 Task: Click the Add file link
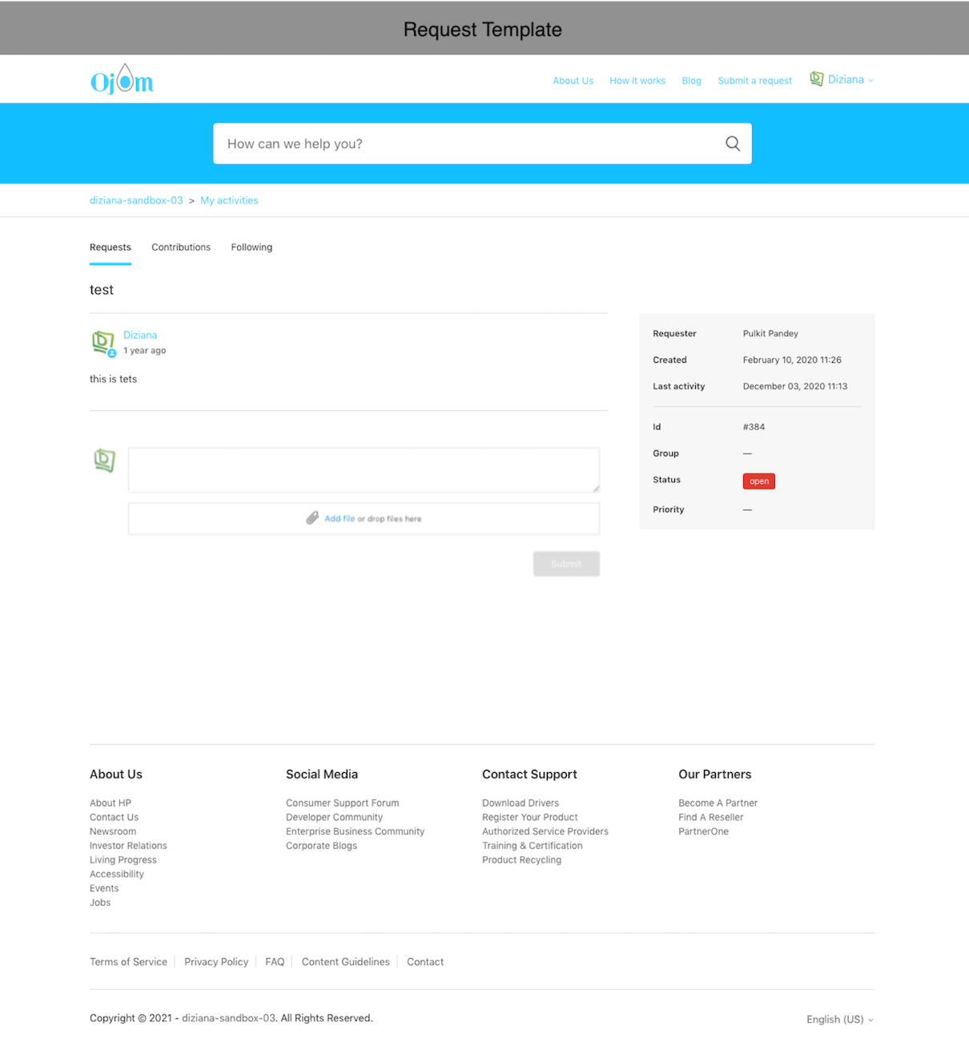pyautogui.click(x=340, y=518)
